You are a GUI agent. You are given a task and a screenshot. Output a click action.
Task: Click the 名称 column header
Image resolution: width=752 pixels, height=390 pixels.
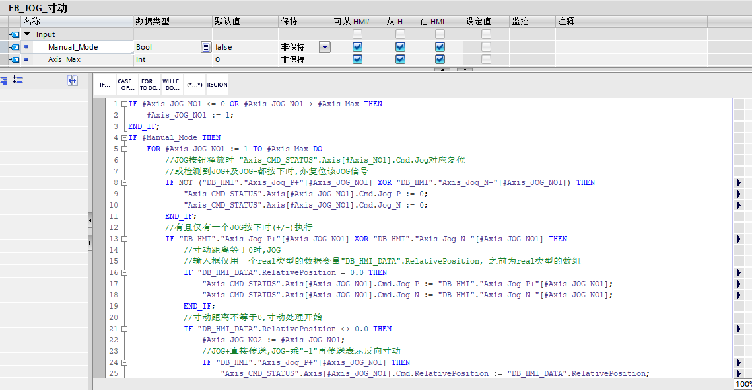77,22
